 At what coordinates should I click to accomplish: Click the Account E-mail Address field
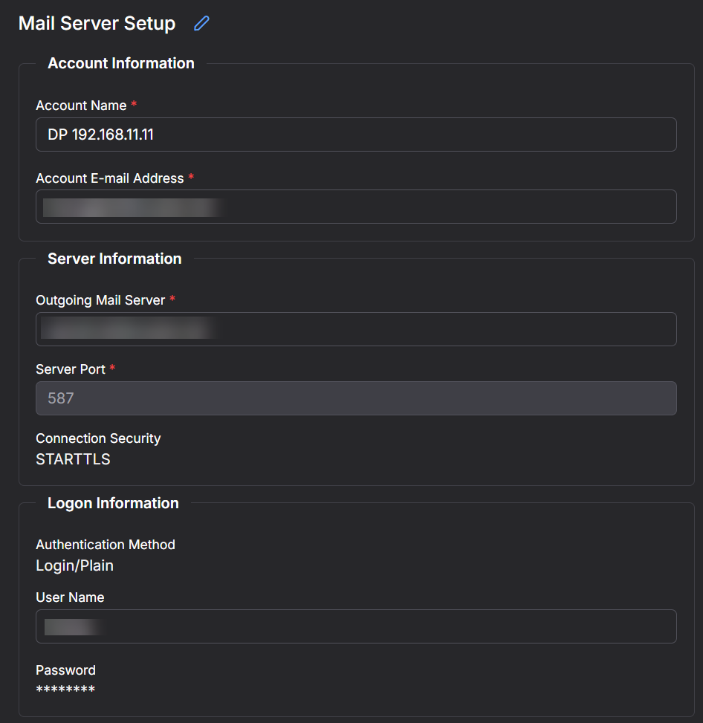click(x=356, y=207)
